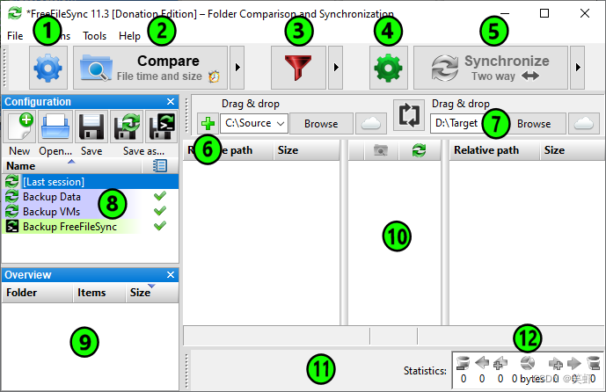
Task: Open synchronization settings via the green gear
Action: 389,68
